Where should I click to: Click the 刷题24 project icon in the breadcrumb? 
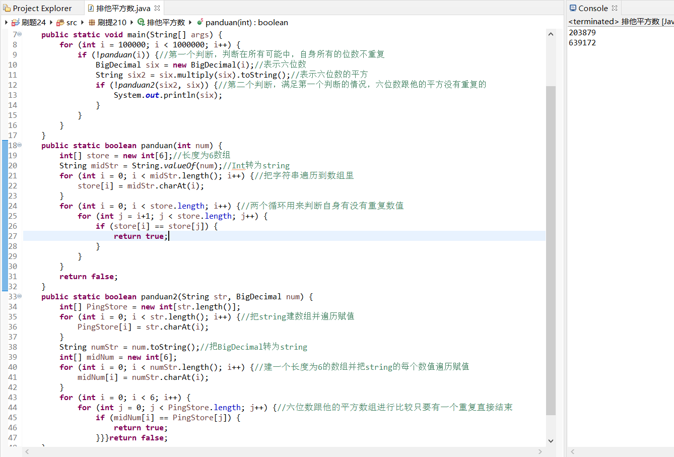coord(16,22)
